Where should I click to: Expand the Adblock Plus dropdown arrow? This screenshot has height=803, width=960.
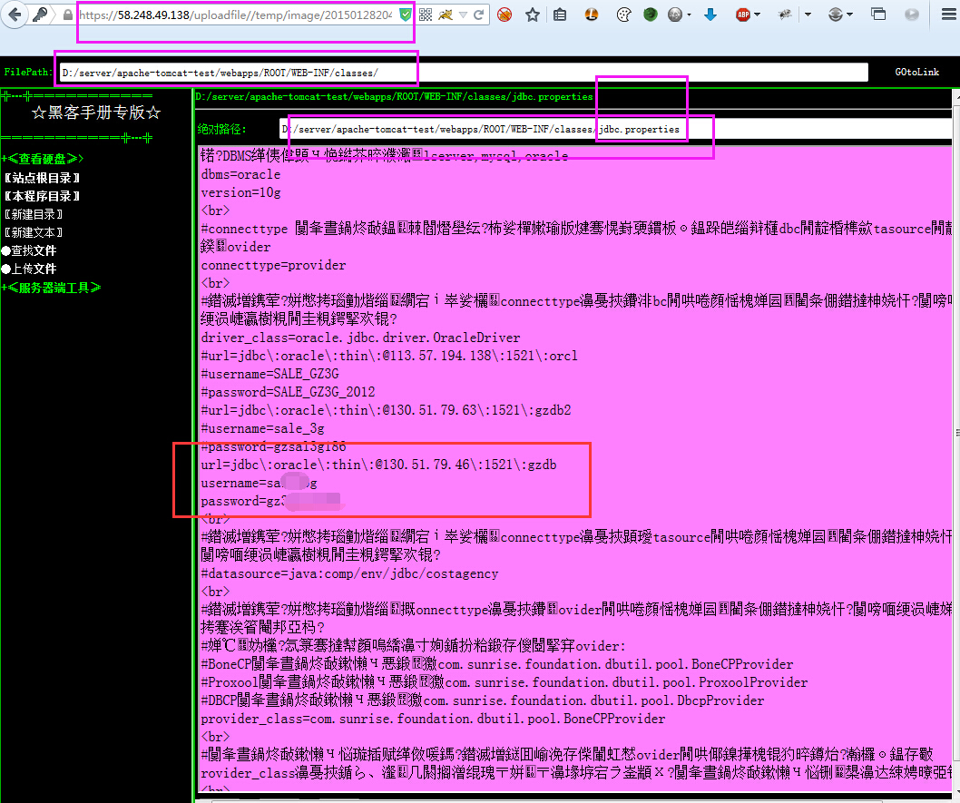[758, 15]
